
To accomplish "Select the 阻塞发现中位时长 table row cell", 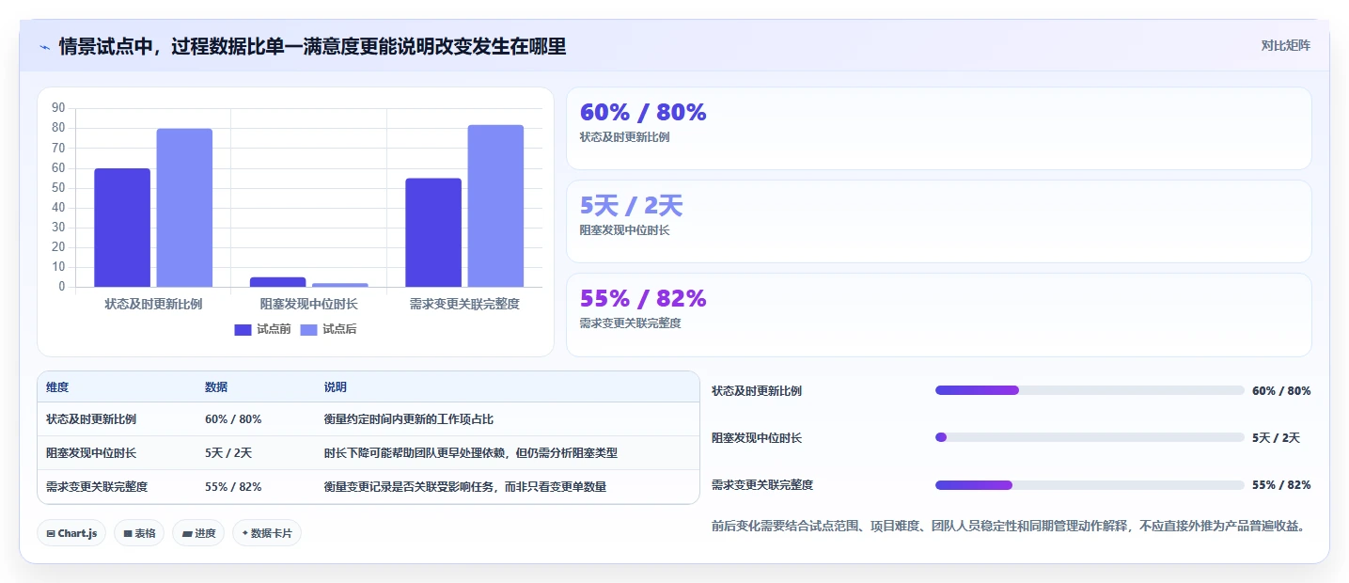I will click(x=91, y=453).
